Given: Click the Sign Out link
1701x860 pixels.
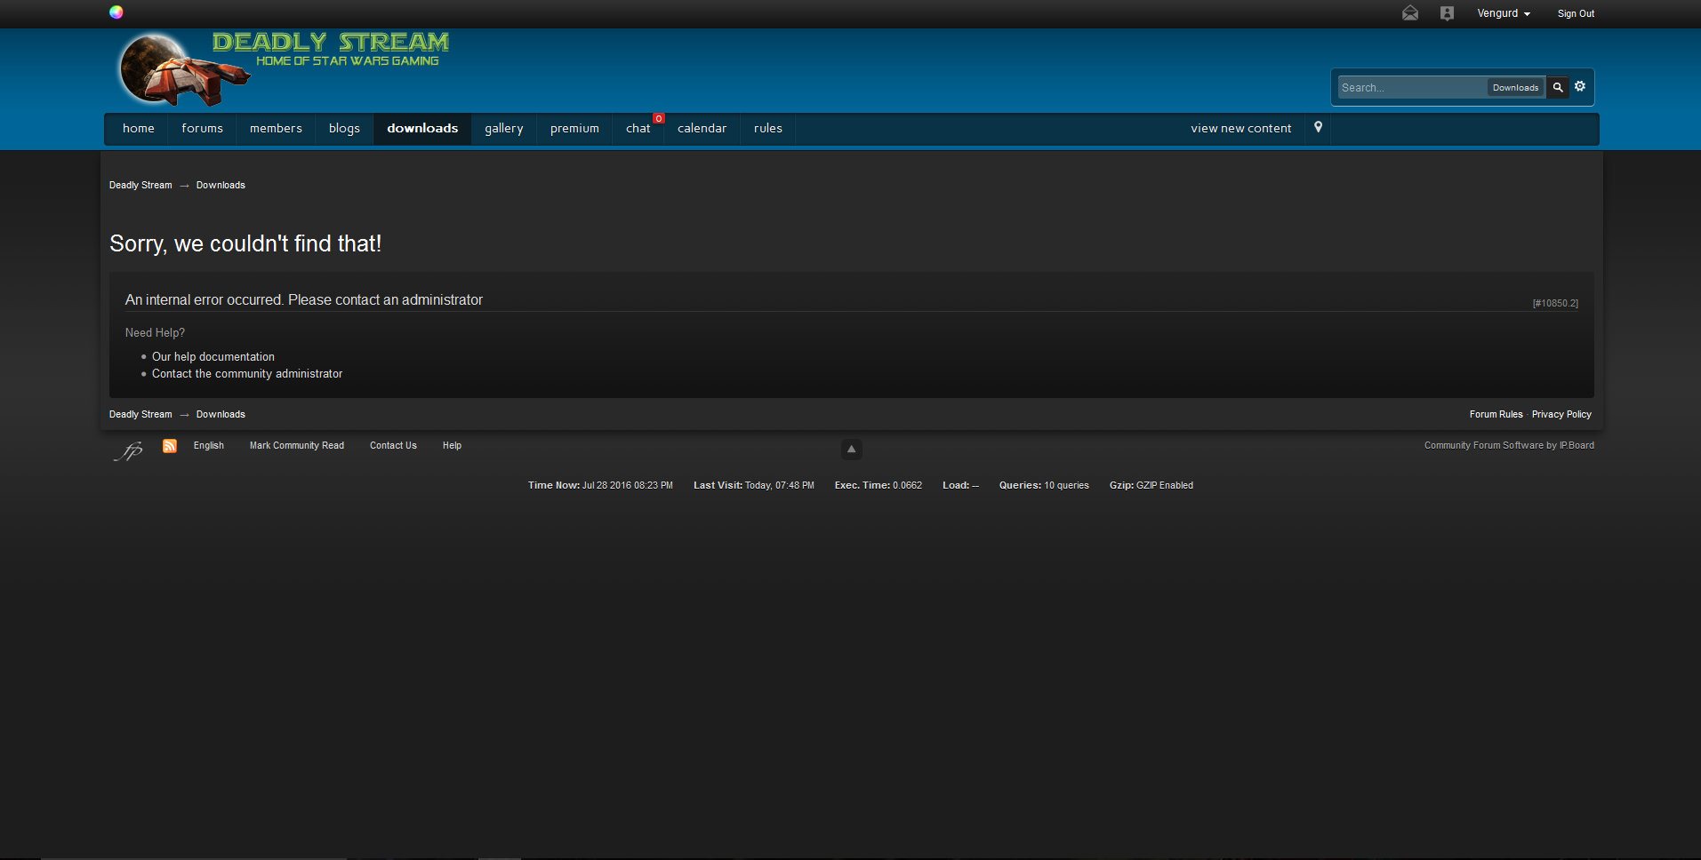Looking at the screenshot, I should click(x=1576, y=13).
